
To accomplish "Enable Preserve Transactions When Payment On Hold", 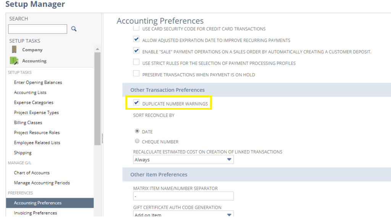I will [x=136, y=74].
